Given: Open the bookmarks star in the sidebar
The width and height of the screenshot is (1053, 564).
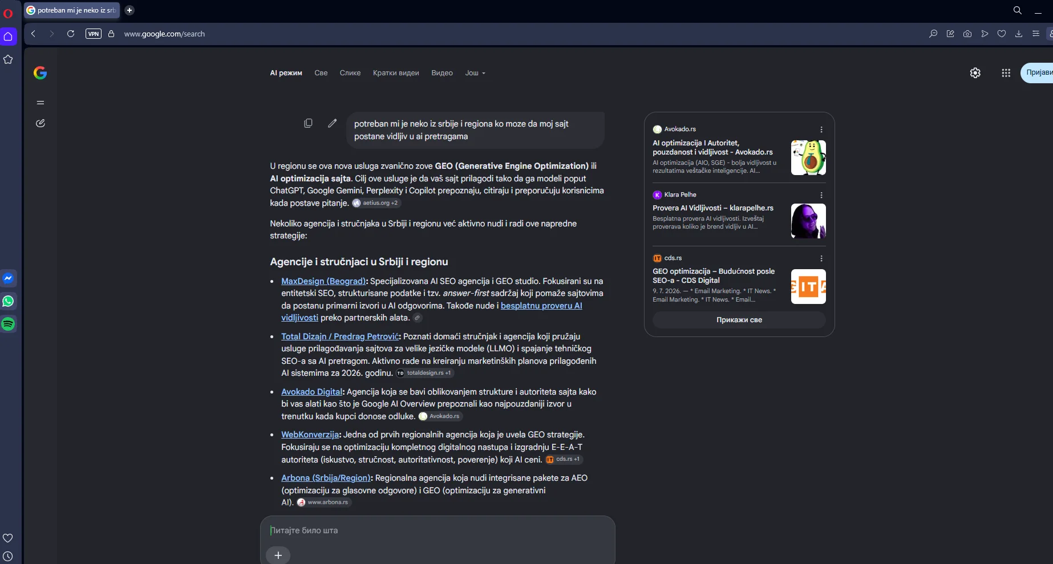Looking at the screenshot, I should [x=8, y=59].
